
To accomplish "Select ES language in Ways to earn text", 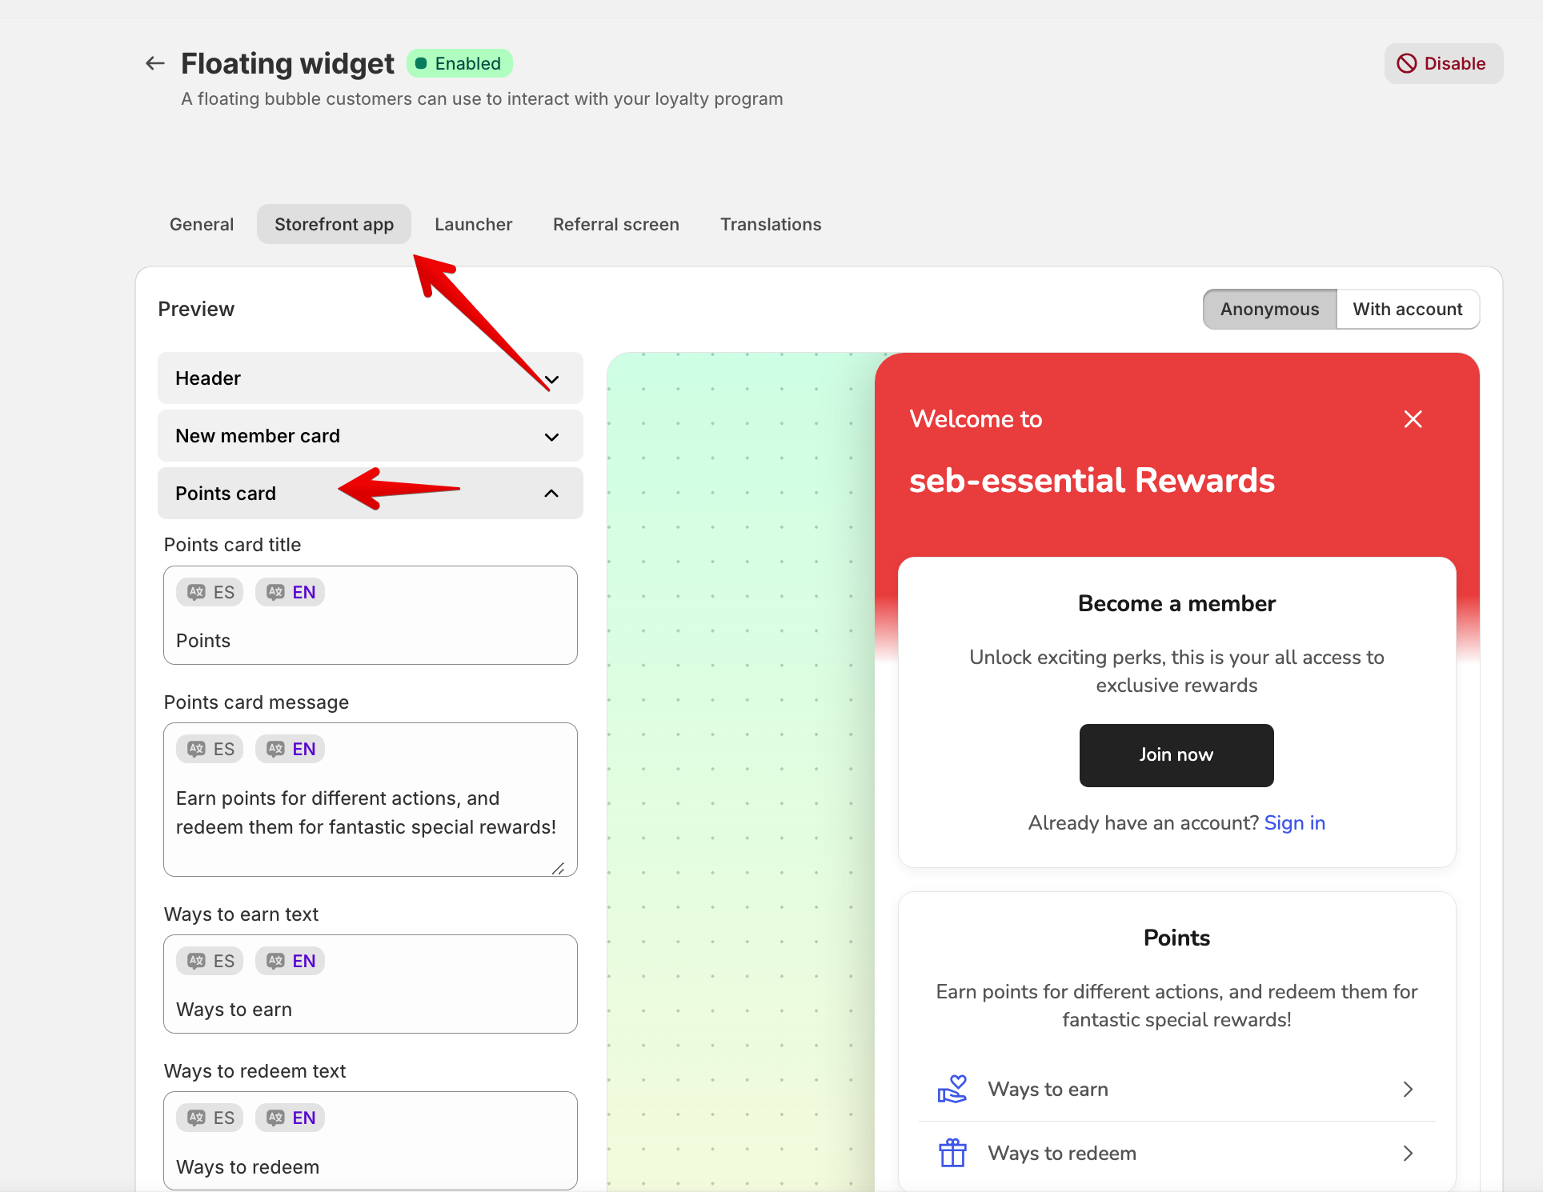I will (x=210, y=961).
